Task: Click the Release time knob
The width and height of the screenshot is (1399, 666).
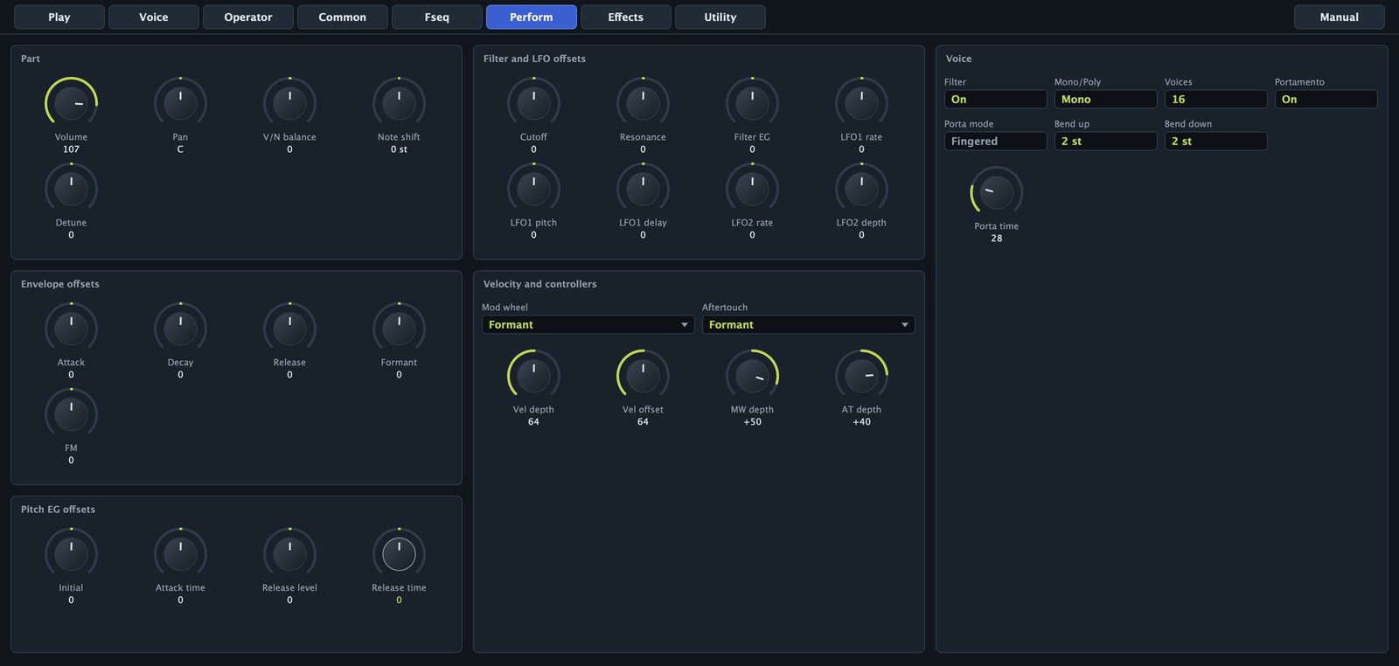Action: [399, 554]
